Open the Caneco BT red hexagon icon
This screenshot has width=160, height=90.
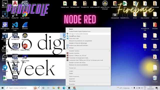coord(25,47)
